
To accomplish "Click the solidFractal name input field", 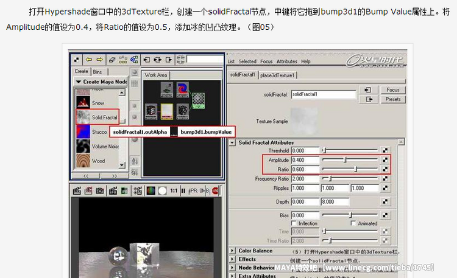I will coord(324,94).
